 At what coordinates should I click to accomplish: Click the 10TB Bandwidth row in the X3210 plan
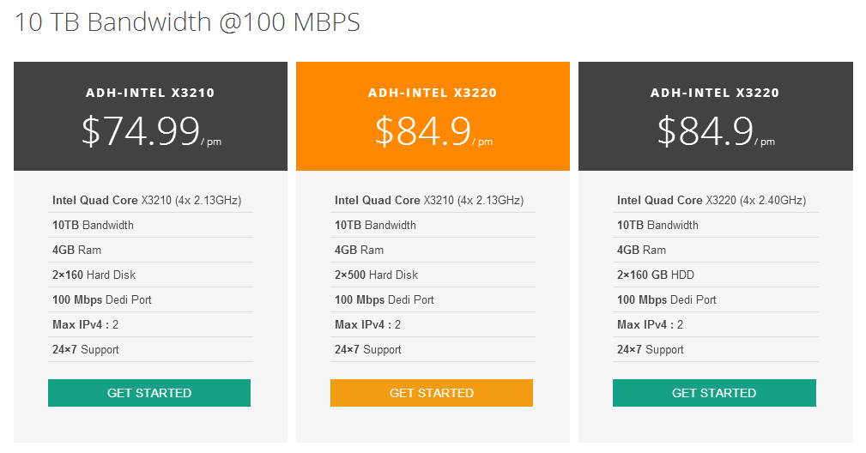pos(94,225)
